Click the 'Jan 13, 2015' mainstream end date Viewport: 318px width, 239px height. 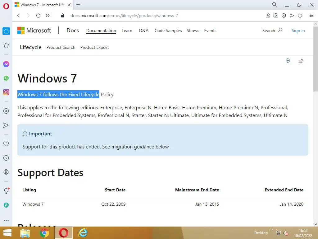click(x=207, y=204)
